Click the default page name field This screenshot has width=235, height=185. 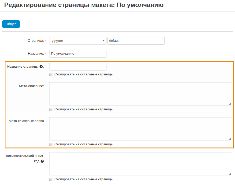[136, 41]
